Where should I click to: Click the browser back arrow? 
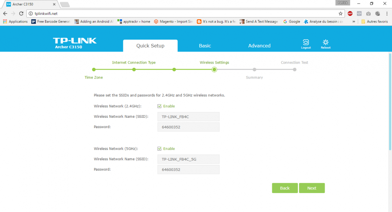(x=5, y=14)
